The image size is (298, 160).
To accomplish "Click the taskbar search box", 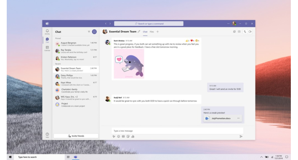I will 39,157.
